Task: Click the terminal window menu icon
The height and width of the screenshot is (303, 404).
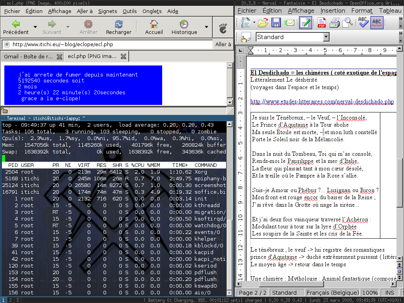Action: click(3, 118)
